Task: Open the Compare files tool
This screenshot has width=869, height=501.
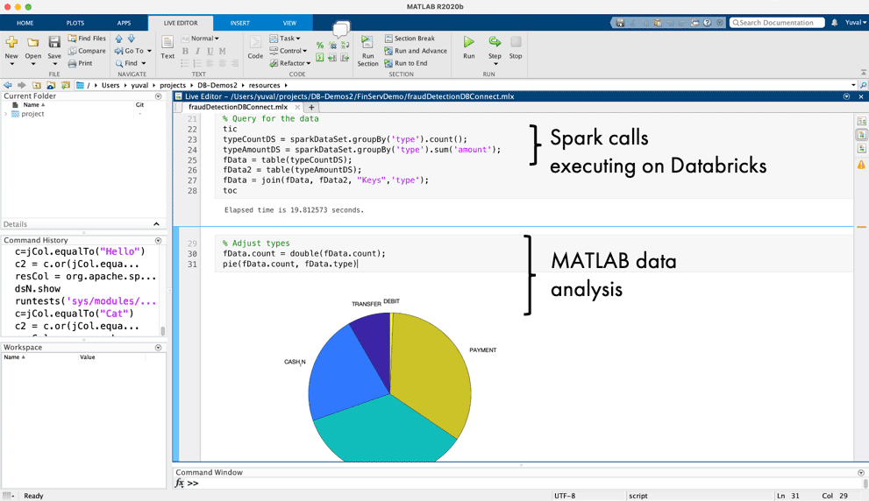Action: 86,51
